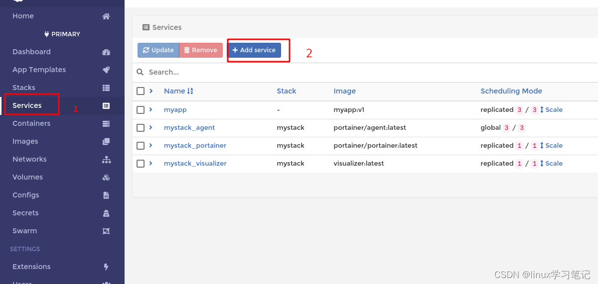Click the Add service button
The width and height of the screenshot is (598, 284).
point(254,50)
